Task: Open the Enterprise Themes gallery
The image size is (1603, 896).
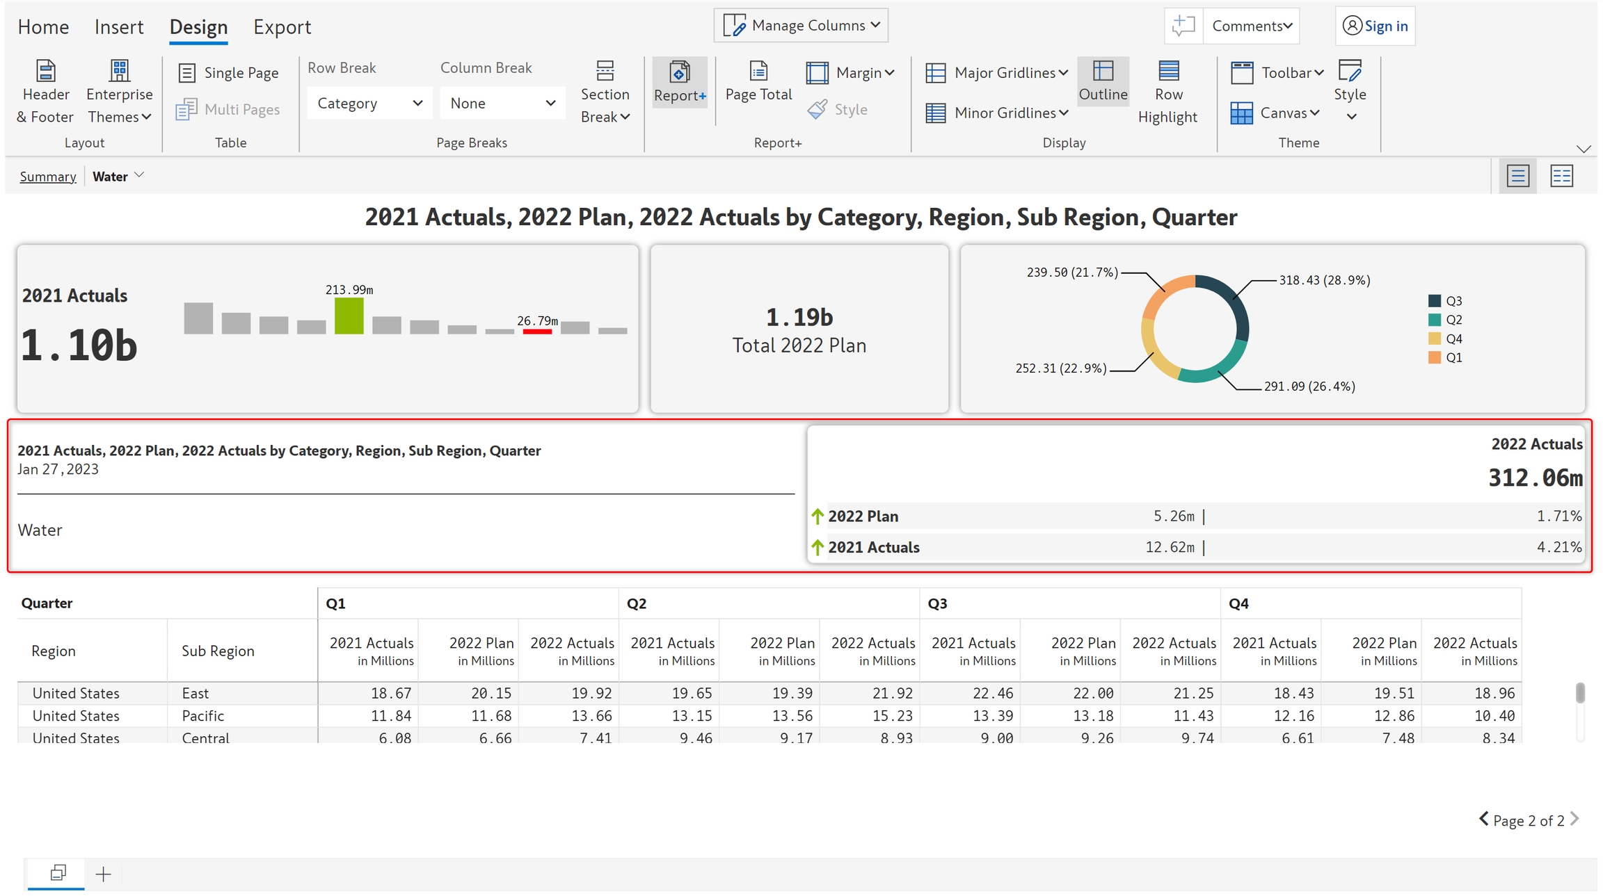Action: pos(119,92)
